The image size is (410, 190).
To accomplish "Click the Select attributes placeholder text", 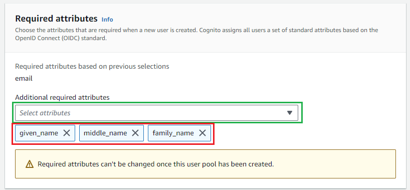I will [x=45, y=113].
